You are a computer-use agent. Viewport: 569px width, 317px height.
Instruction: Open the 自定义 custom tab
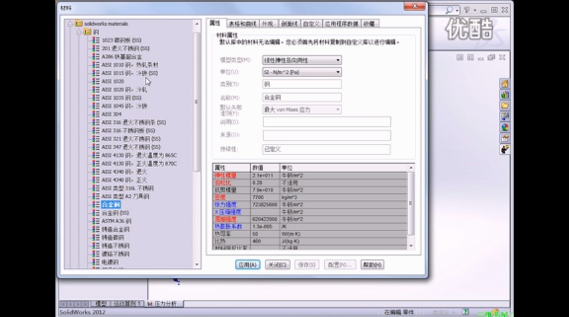click(311, 24)
